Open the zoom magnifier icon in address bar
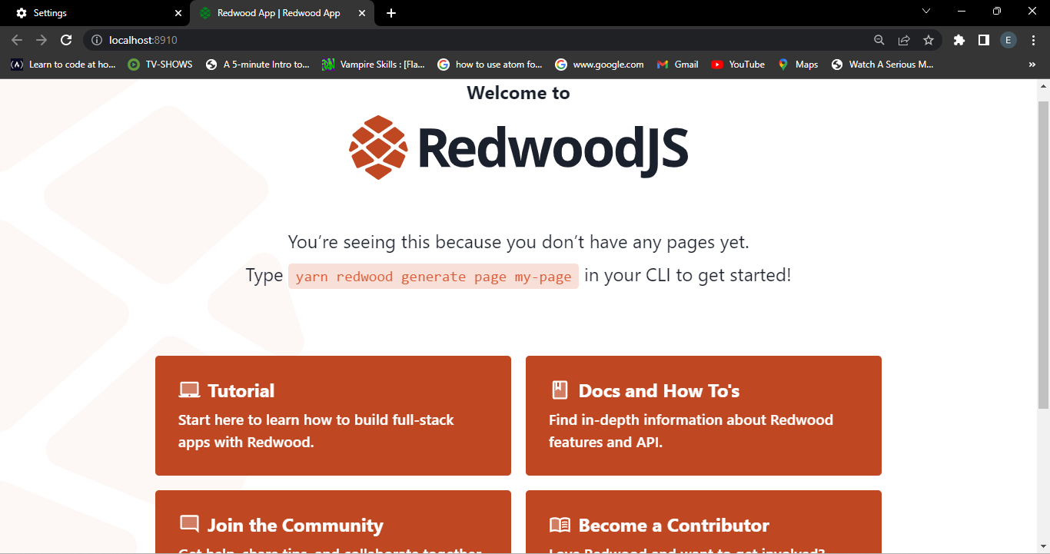 click(x=879, y=40)
